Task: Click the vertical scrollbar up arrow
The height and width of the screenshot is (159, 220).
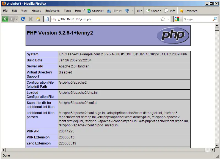Action: point(217,25)
